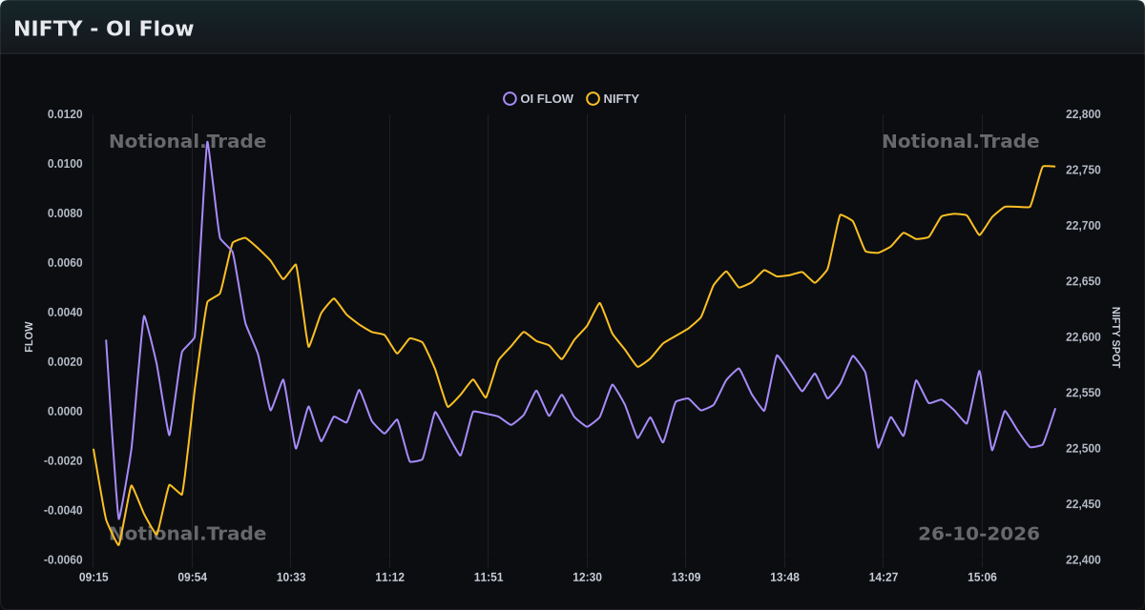Viewport: 1145px width, 610px height.
Task: Click the 0.0020 flow axis value
Action: [x=65, y=362]
